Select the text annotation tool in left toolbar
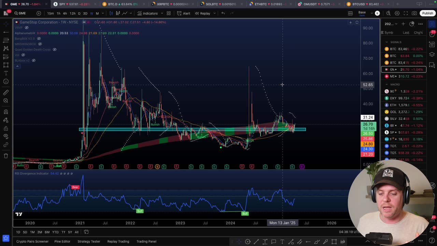The height and width of the screenshot is (246, 437). [6, 73]
